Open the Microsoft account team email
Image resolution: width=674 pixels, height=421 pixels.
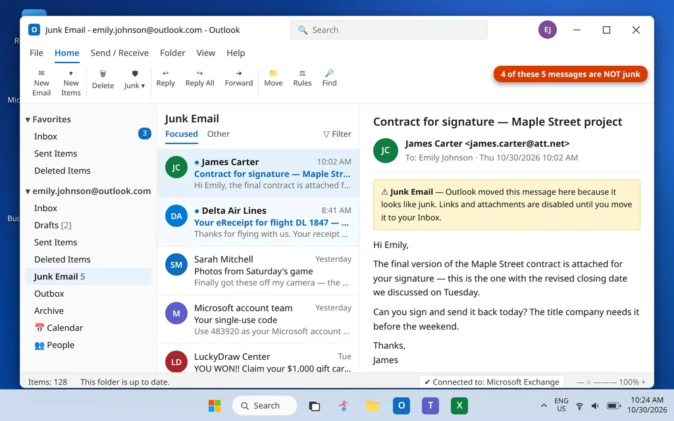[x=258, y=319]
